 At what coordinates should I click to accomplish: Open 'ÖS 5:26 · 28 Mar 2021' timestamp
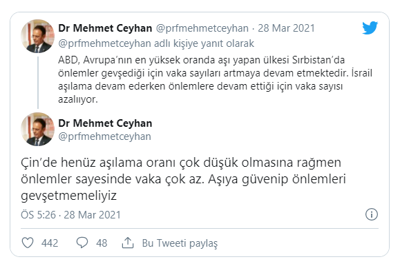point(70,215)
